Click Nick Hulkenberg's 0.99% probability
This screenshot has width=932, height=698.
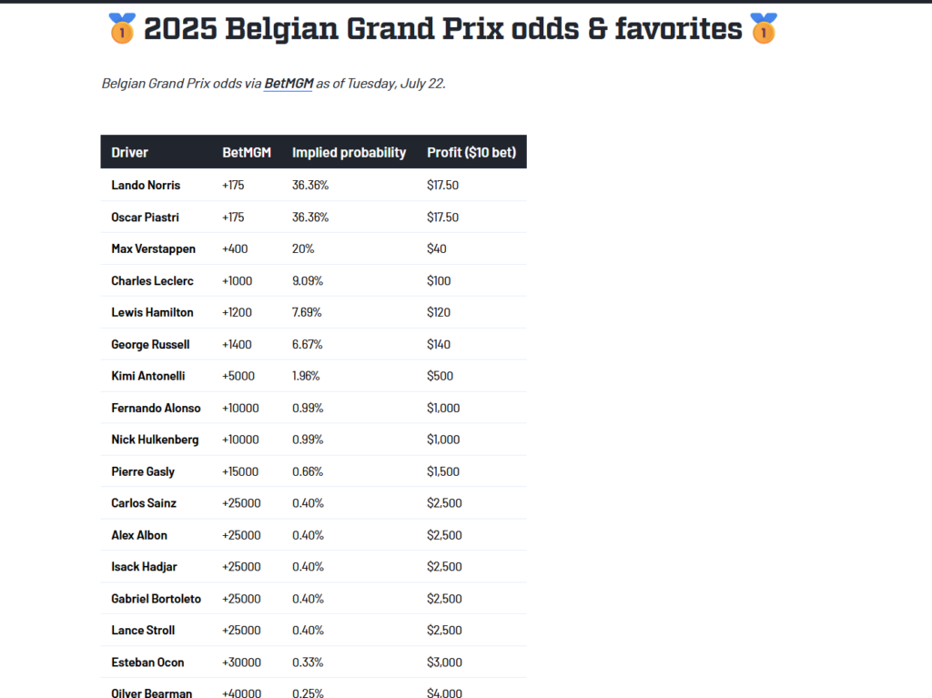tap(308, 440)
